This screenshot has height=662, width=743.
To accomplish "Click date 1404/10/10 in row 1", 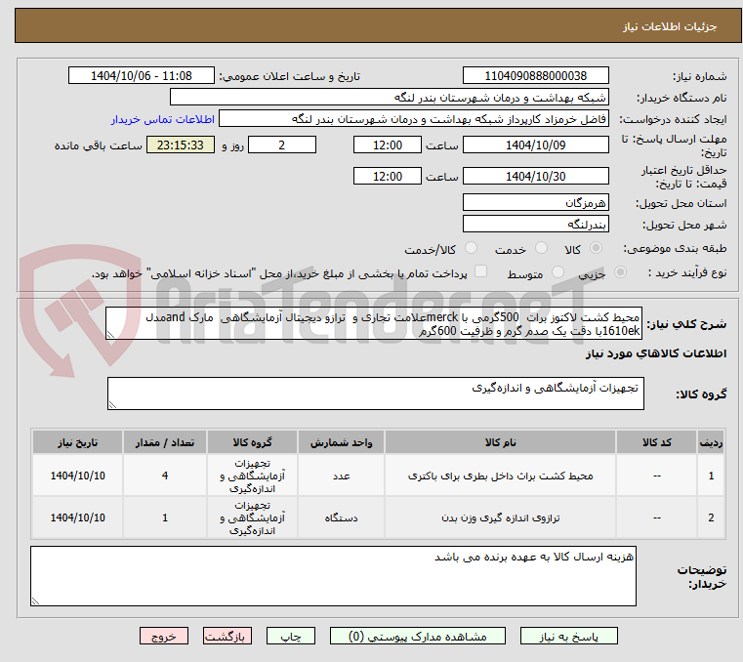I will [77, 476].
